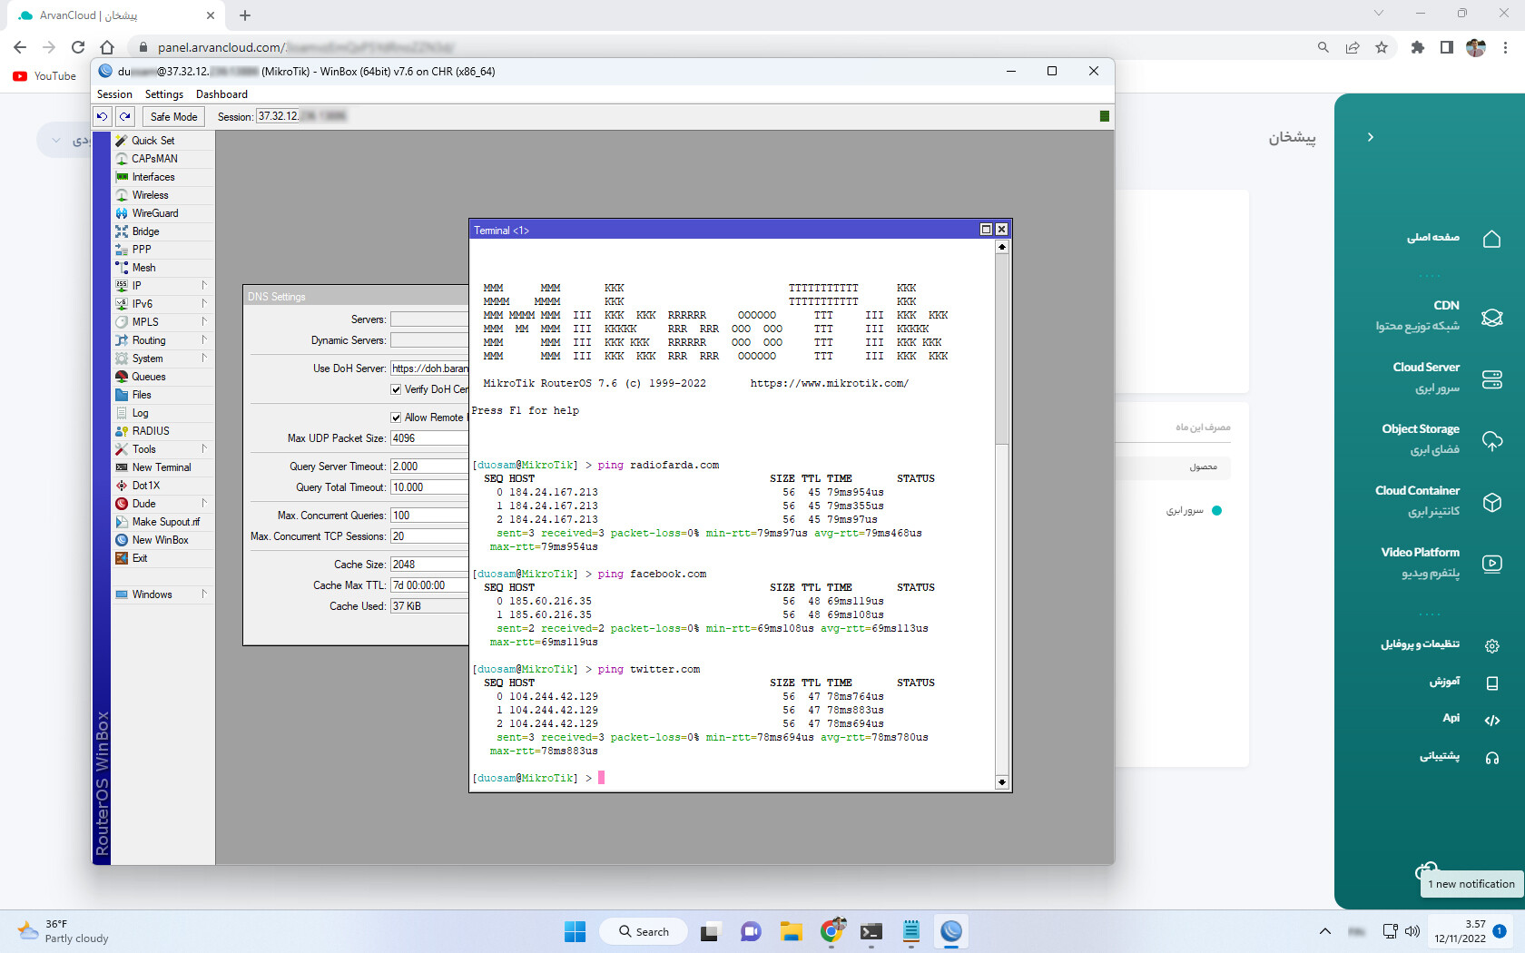Launch a New Terminal
The width and height of the screenshot is (1525, 953).
(162, 467)
